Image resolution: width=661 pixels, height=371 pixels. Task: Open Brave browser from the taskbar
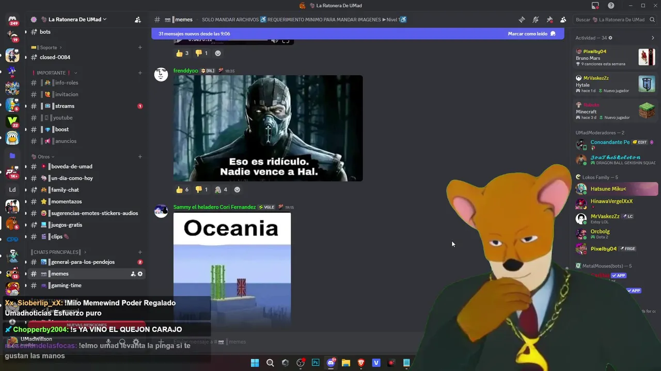(x=361, y=363)
